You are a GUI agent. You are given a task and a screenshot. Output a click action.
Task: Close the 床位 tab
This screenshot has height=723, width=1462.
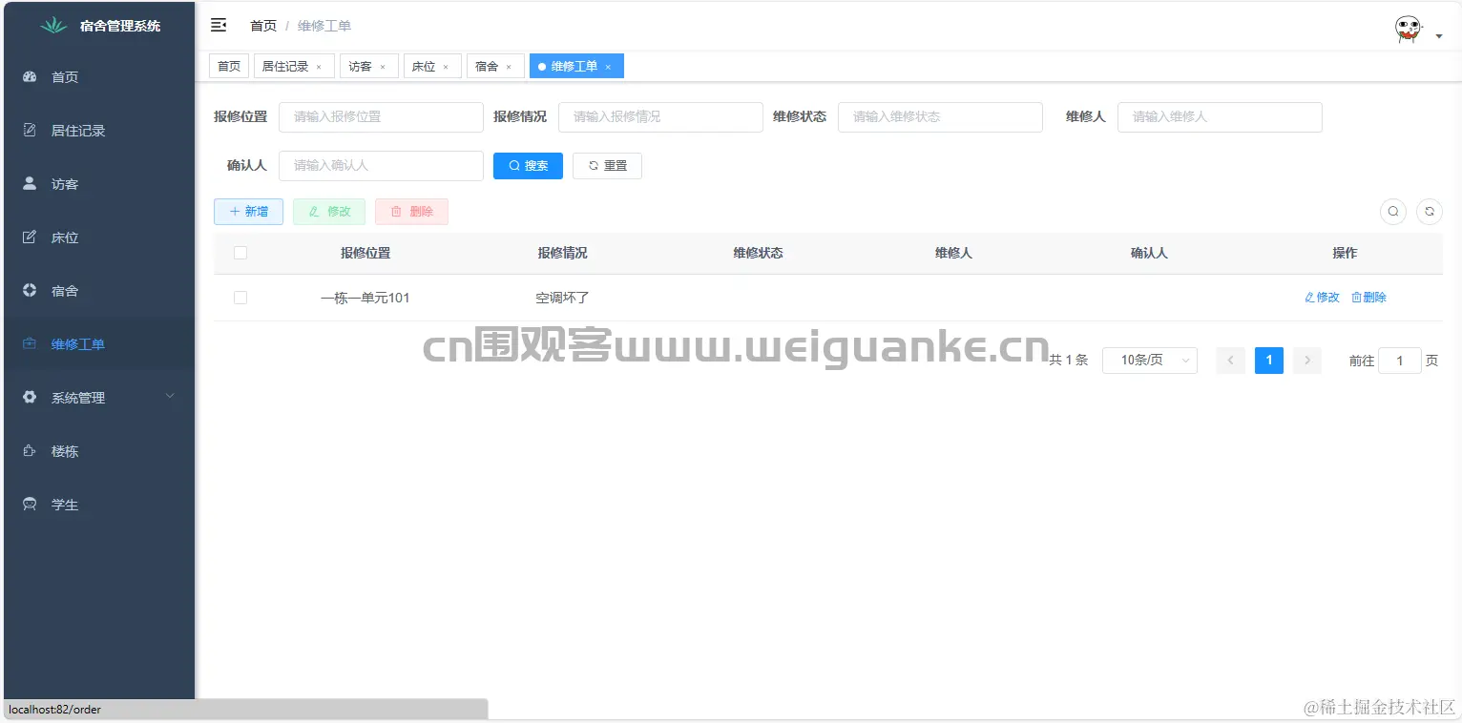point(446,67)
